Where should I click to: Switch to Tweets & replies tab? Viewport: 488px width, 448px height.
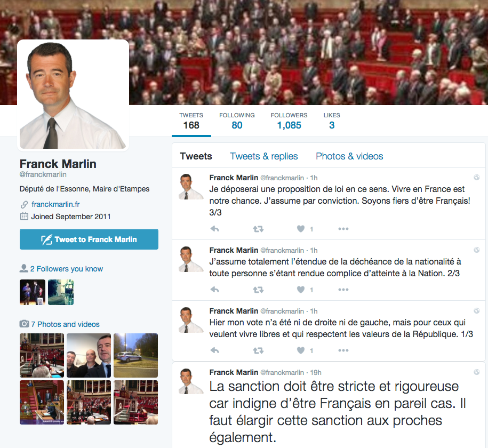pyautogui.click(x=263, y=156)
